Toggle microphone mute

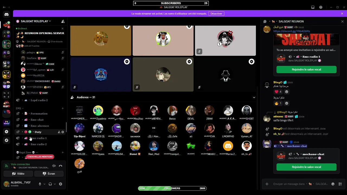point(40,184)
